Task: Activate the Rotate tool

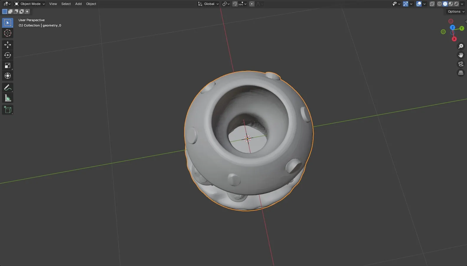Action: 8,55
